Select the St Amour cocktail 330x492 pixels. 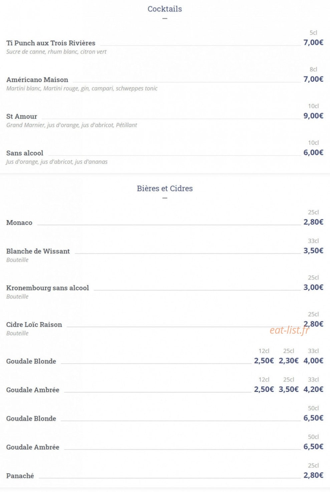(x=22, y=116)
